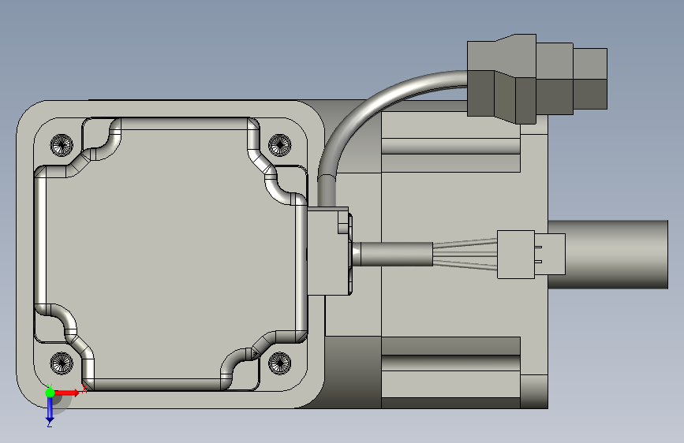Select the top-right screw on the motor cover
Screen dimensions: 684x443
(279, 145)
